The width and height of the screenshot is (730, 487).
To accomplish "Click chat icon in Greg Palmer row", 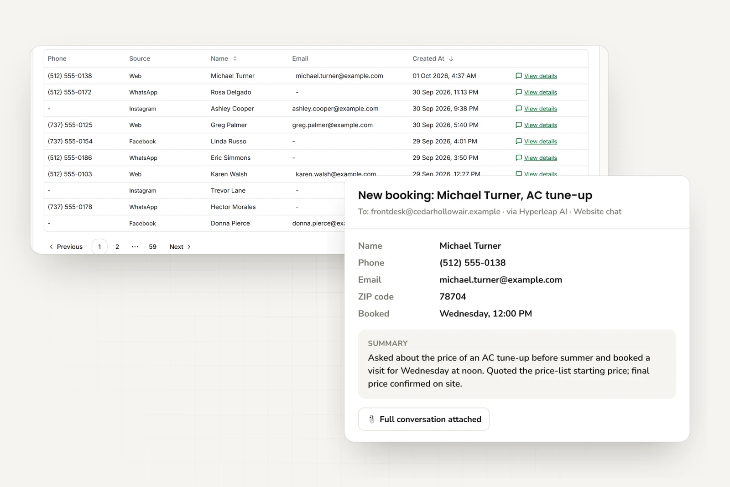I will coord(518,125).
